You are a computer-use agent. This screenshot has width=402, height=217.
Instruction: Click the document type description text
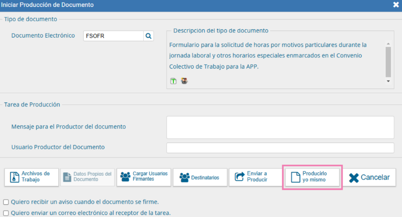[x=268, y=56]
